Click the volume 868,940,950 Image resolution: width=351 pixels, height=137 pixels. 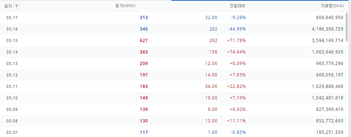click(x=330, y=18)
